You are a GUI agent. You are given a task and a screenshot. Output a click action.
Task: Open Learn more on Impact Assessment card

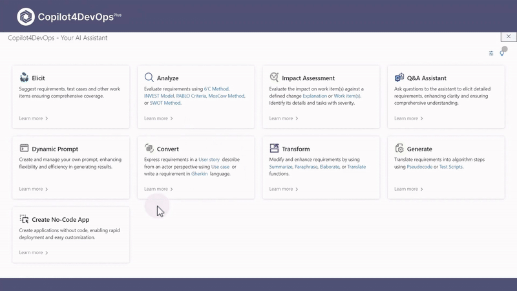pos(284,118)
